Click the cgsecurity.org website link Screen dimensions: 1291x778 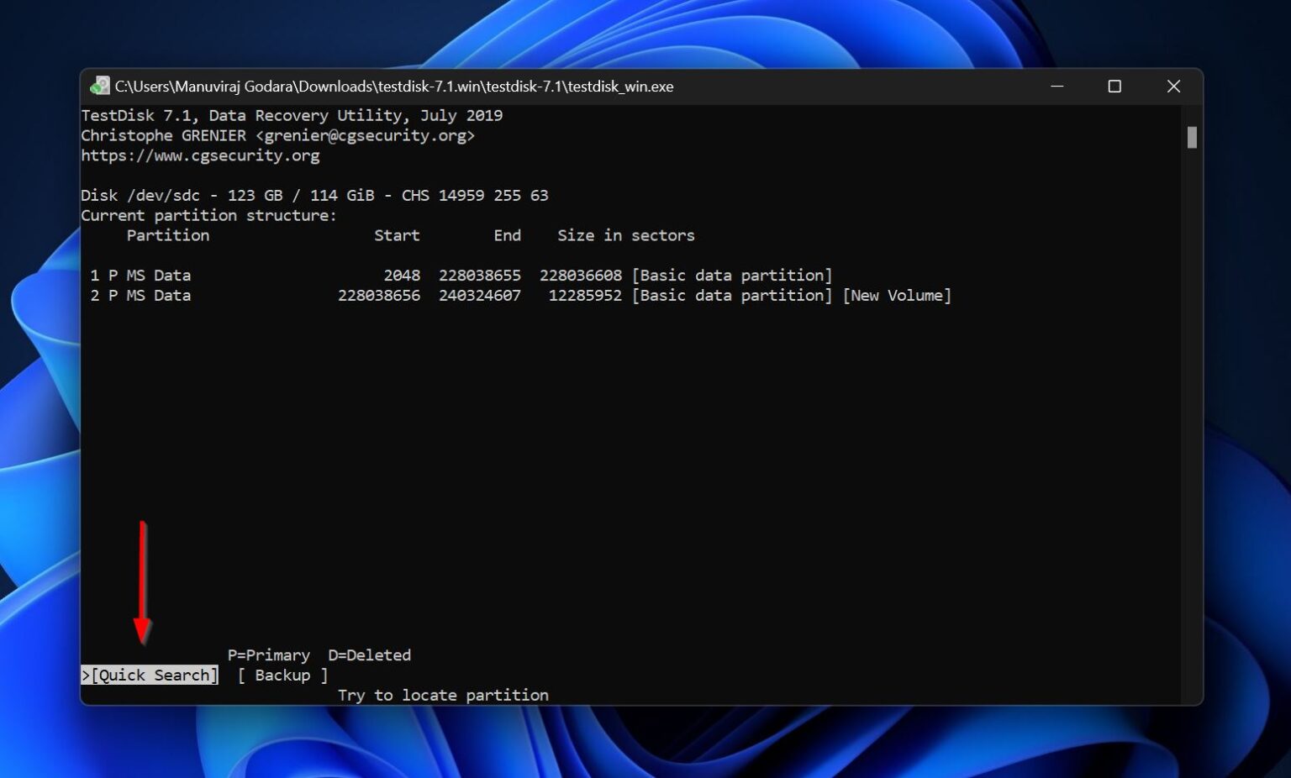[x=200, y=155]
